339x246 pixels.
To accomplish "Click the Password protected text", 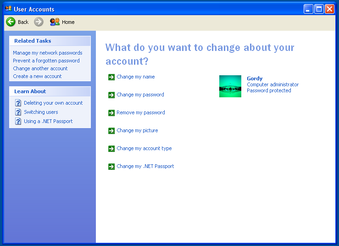I will click(x=269, y=90).
